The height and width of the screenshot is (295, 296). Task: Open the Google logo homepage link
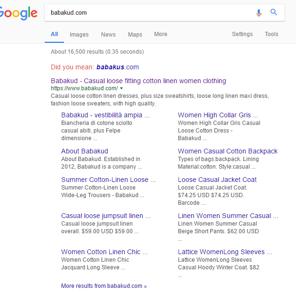[18, 13]
